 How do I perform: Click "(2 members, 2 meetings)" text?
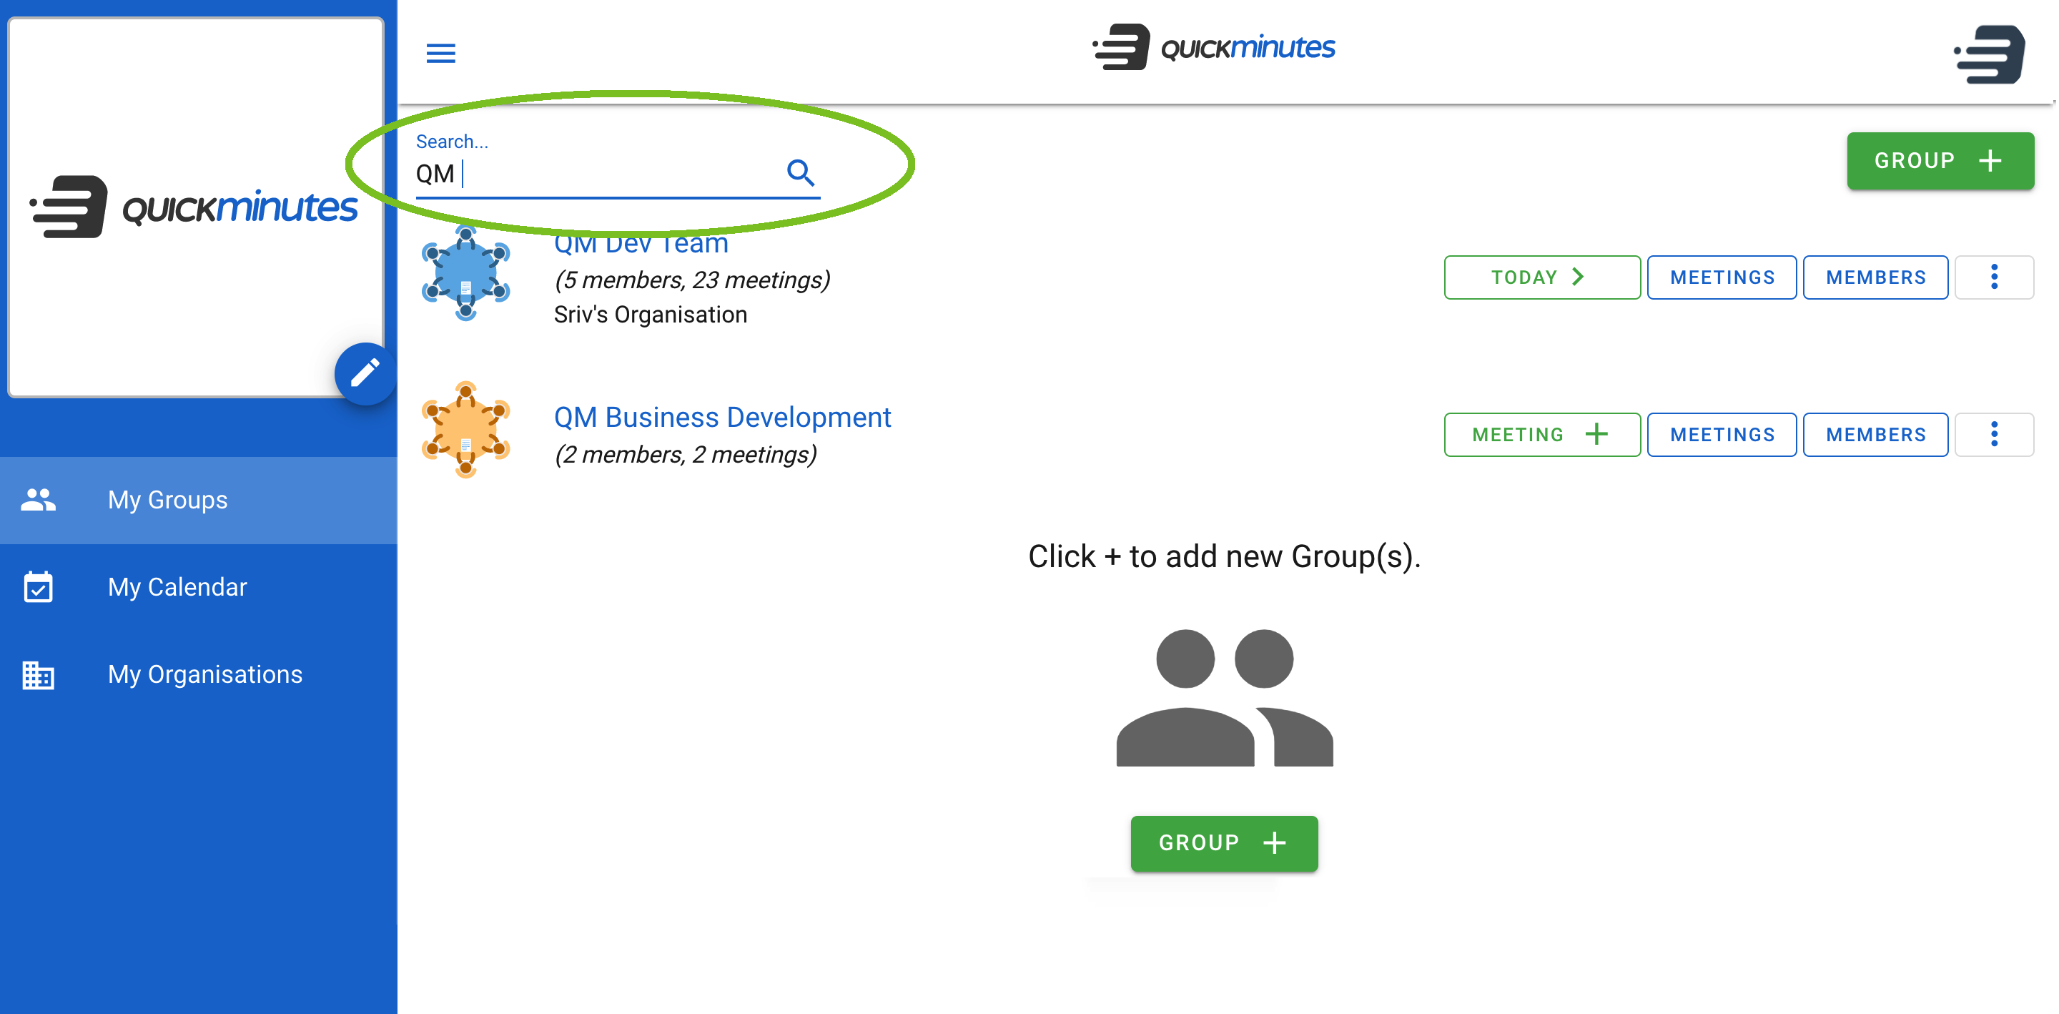coord(686,454)
